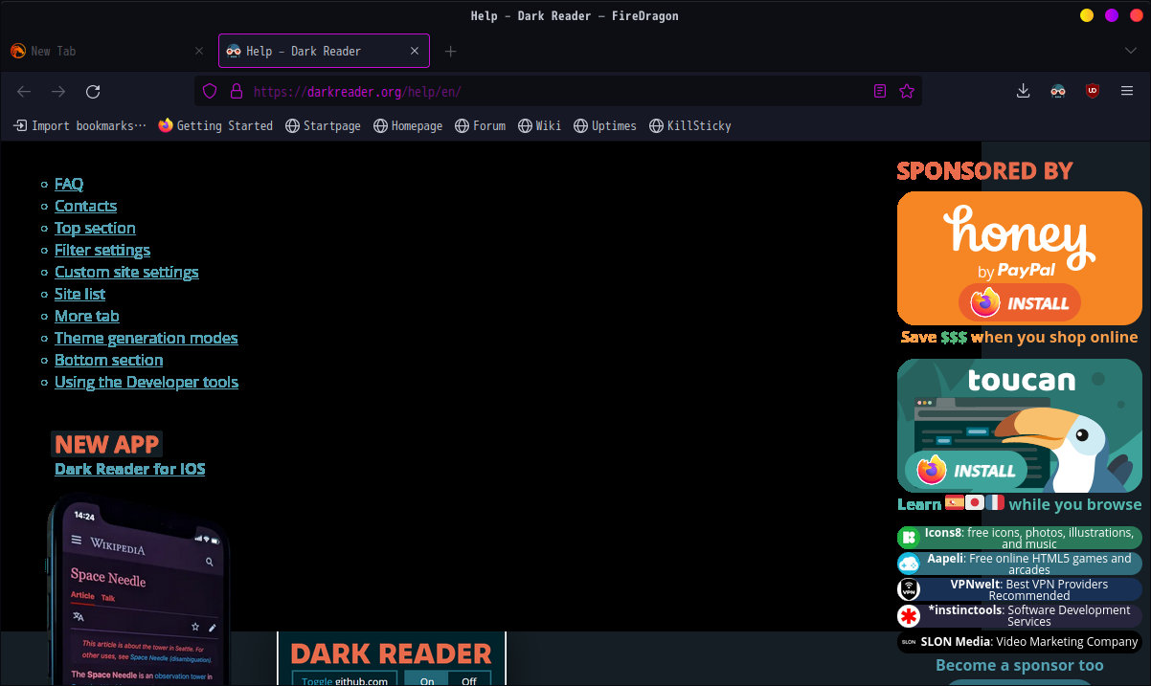
Task: Go back to the previous page
Action: click(24, 92)
